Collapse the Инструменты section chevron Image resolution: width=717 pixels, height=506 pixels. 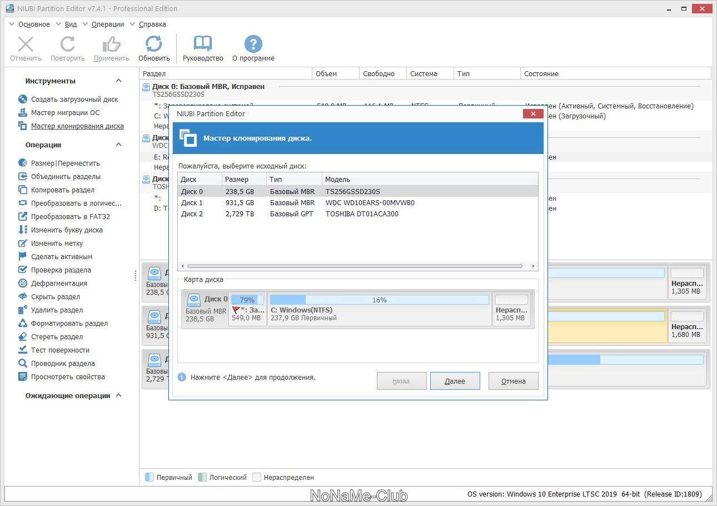(118, 81)
